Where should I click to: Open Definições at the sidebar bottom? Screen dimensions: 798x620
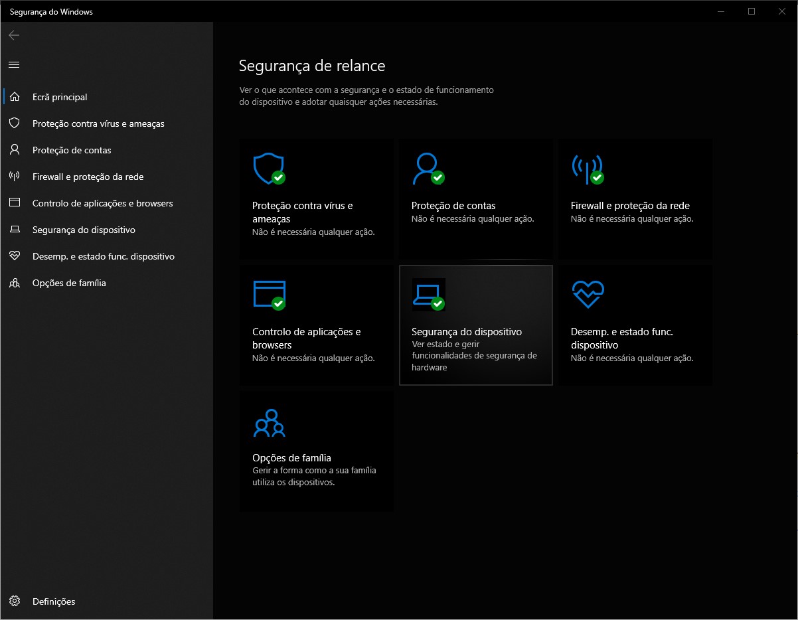click(x=106, y=601)
